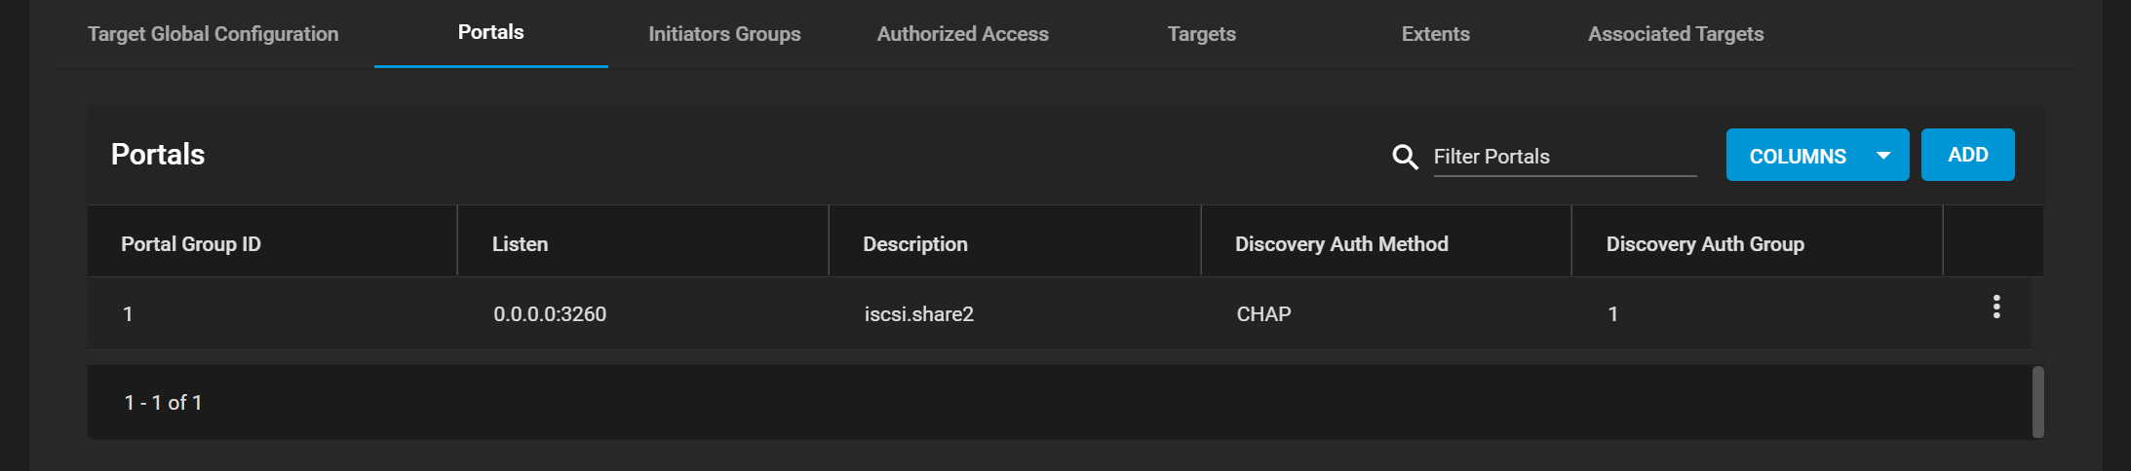Open the Extents tab

1436,34
